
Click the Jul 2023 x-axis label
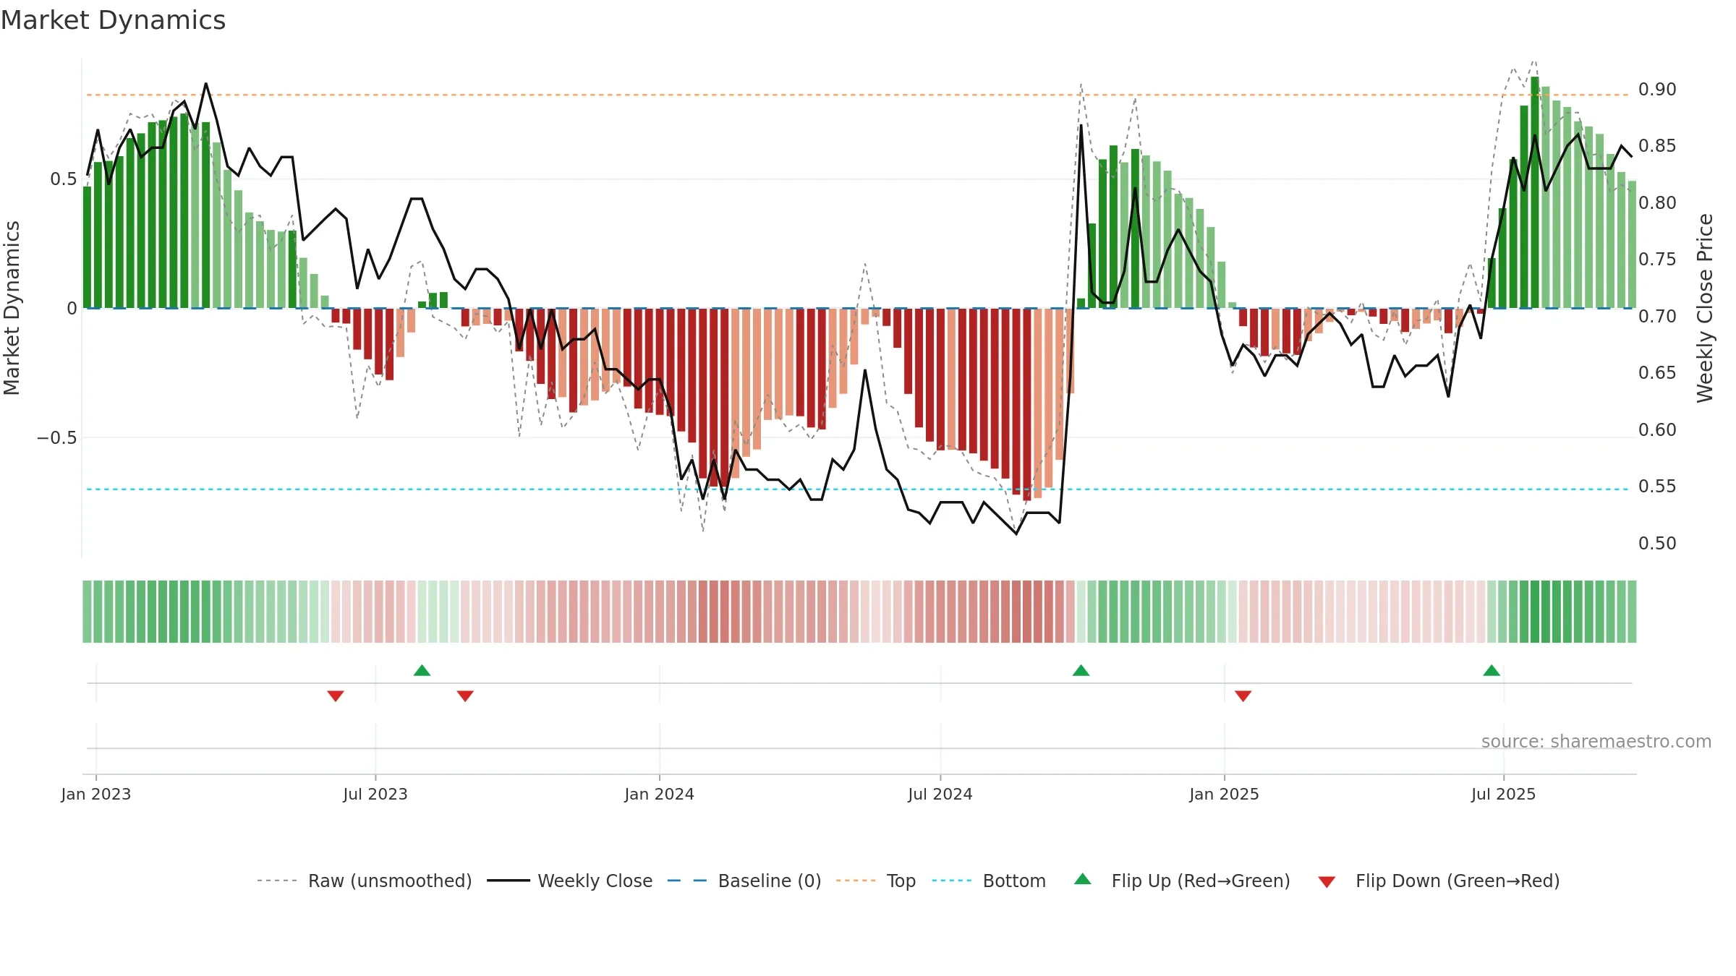click(375, 794)
